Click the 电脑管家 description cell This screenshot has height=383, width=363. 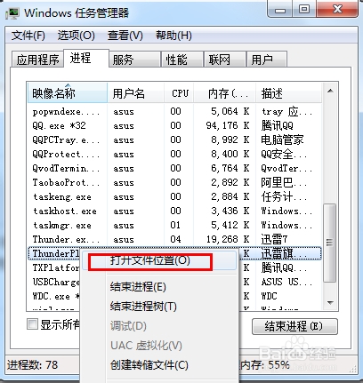coord(282,140)
